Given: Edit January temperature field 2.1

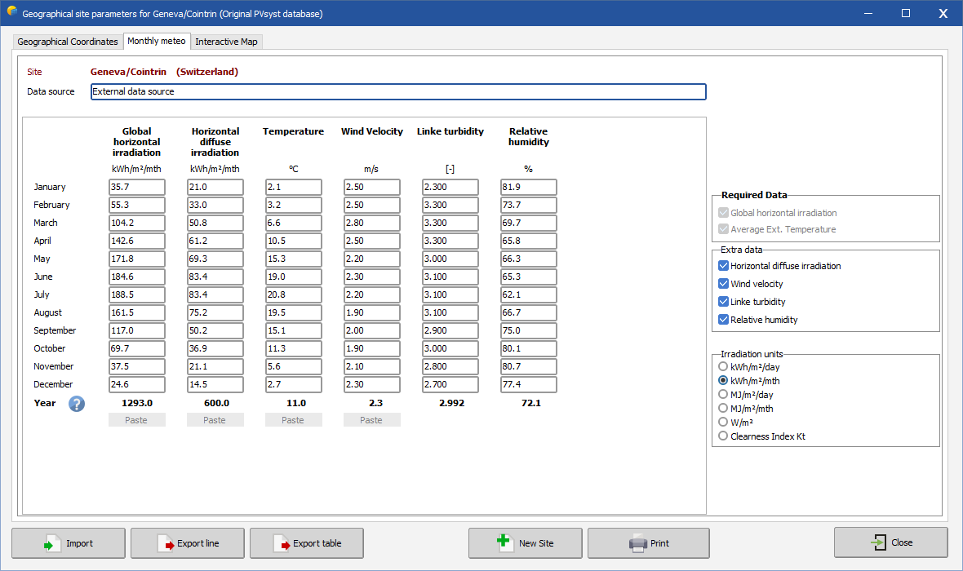Looking at the screenshot, I should click(x=294, y=187).
